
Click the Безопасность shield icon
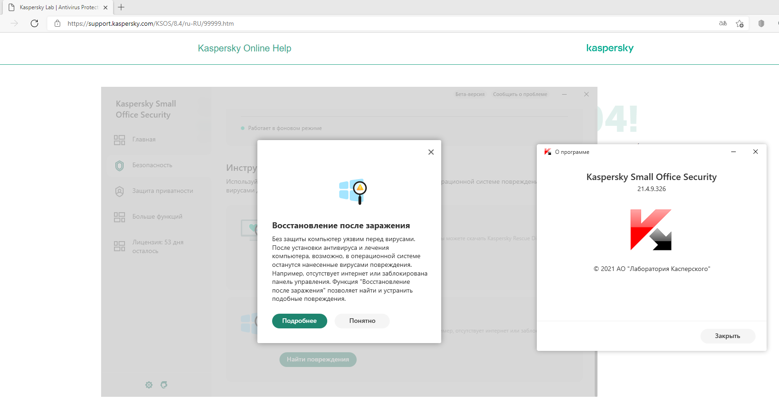pos(119,166)
